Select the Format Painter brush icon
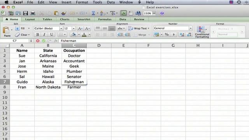Viewport: 249px width, 140px height. click(x=64, y=13)
